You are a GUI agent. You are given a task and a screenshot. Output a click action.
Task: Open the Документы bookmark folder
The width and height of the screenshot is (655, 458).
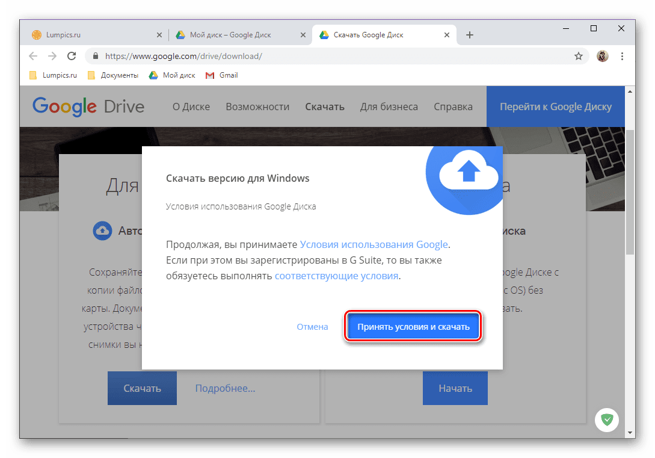(x=113, y=75)
